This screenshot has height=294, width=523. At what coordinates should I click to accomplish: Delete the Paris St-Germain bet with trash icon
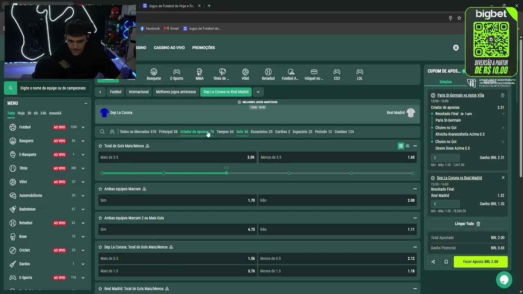point(503,95)
